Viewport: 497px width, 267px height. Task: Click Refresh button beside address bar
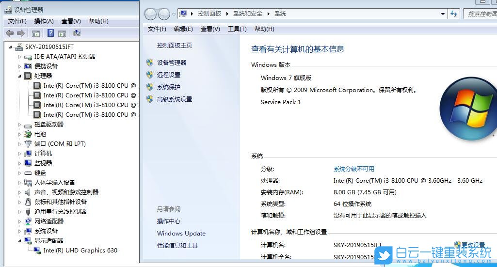(x=454, y=14)
